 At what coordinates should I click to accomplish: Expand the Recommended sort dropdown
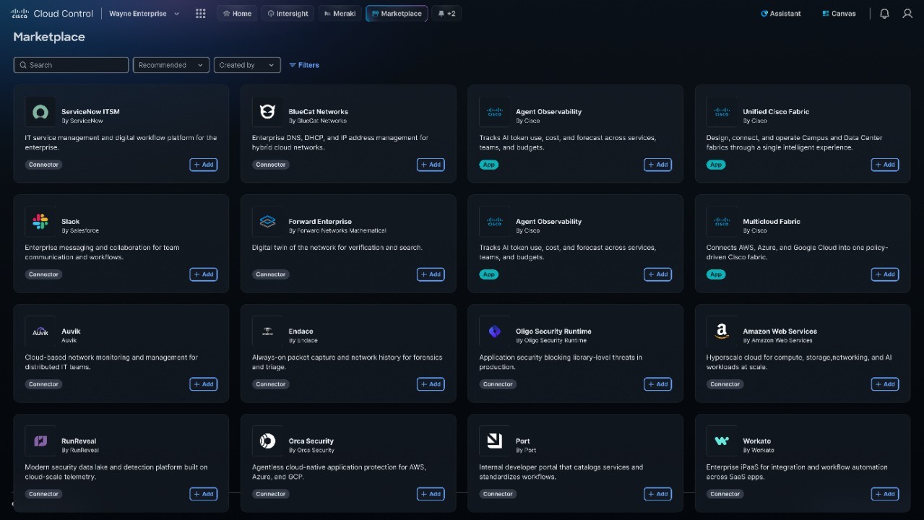coord(171,65)
